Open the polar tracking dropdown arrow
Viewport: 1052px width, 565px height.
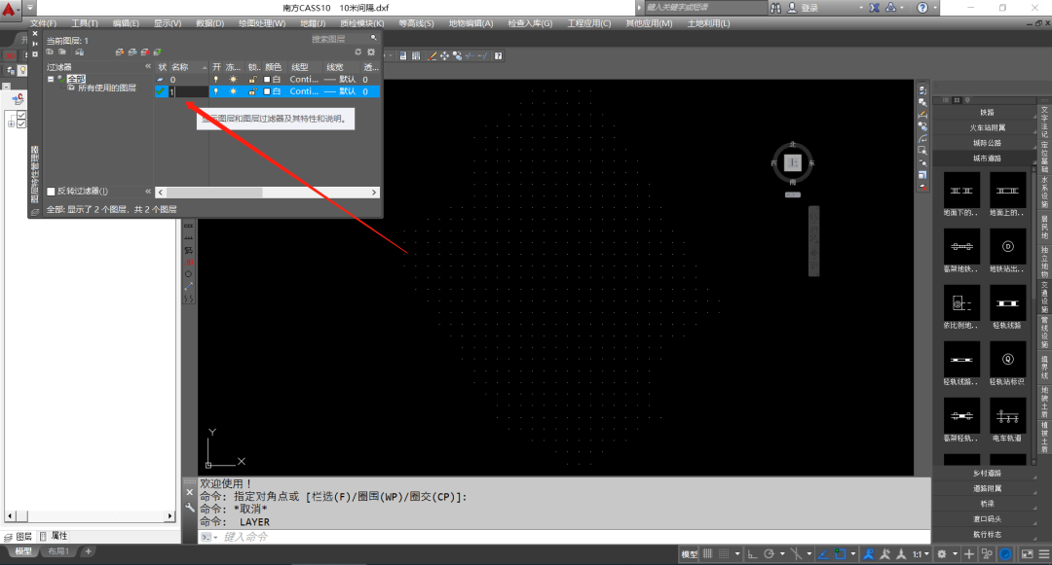click(x=782, y=554)
